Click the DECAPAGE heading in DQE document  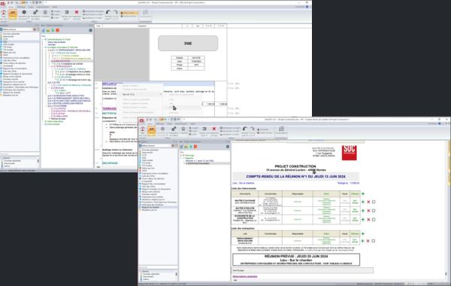point(110,163)
